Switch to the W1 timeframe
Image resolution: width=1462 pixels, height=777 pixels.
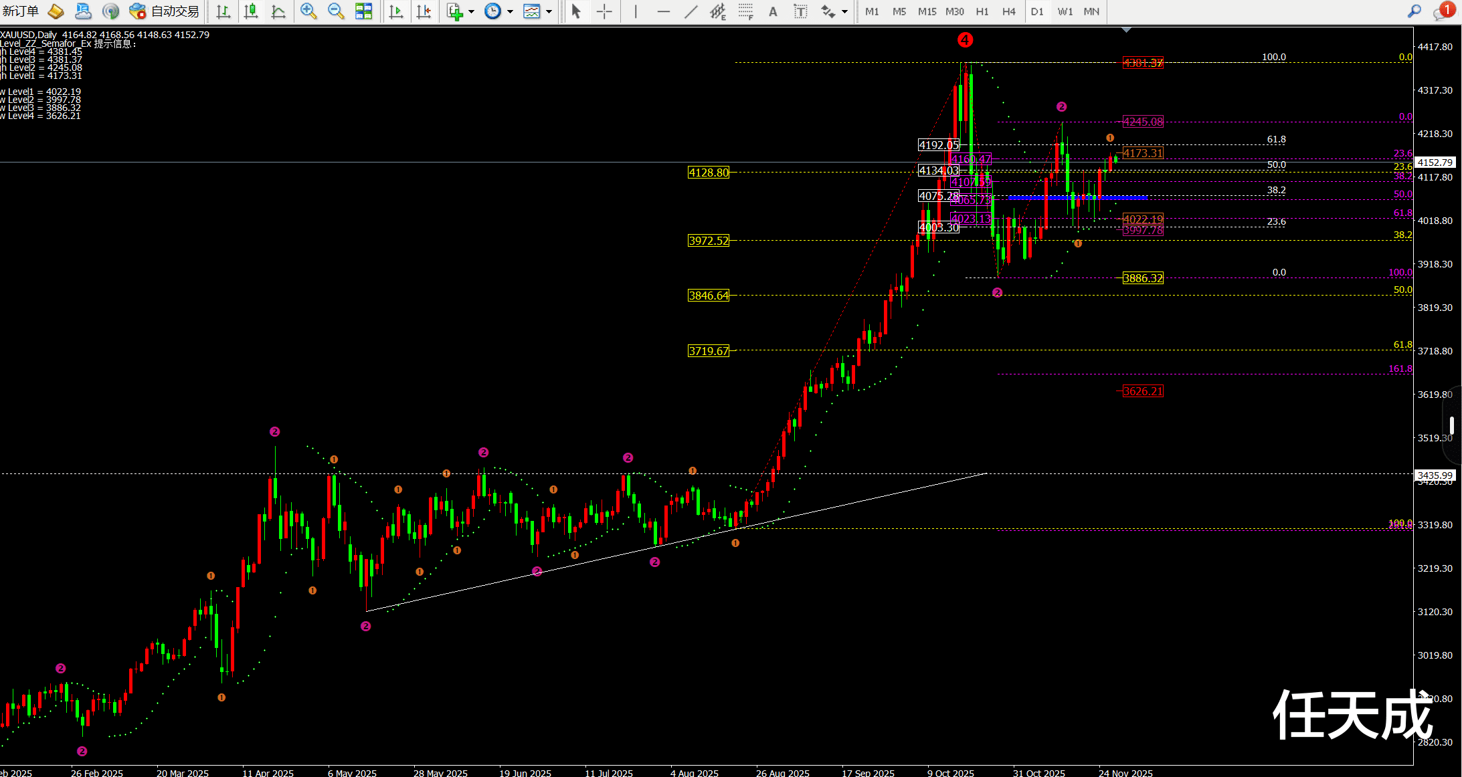point(1065,11)
